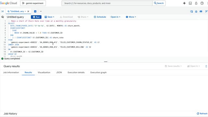Open the JSON results tab
The height and width of the screenshot is (117, 208).
59,72
